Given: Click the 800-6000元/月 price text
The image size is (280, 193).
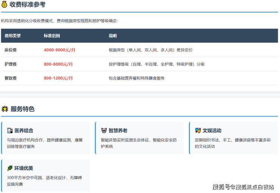Looking at the screenshot, I should click(x=58, y=64).
